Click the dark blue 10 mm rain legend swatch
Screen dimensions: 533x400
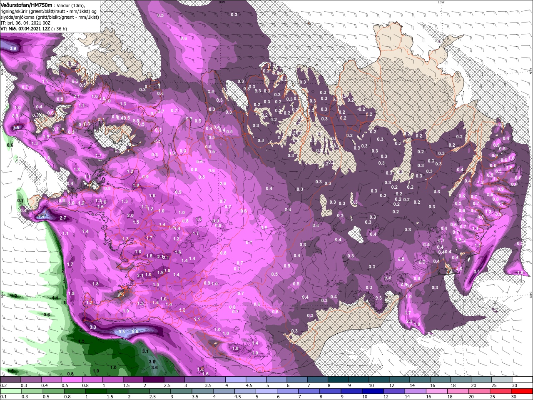coord(373,391)
